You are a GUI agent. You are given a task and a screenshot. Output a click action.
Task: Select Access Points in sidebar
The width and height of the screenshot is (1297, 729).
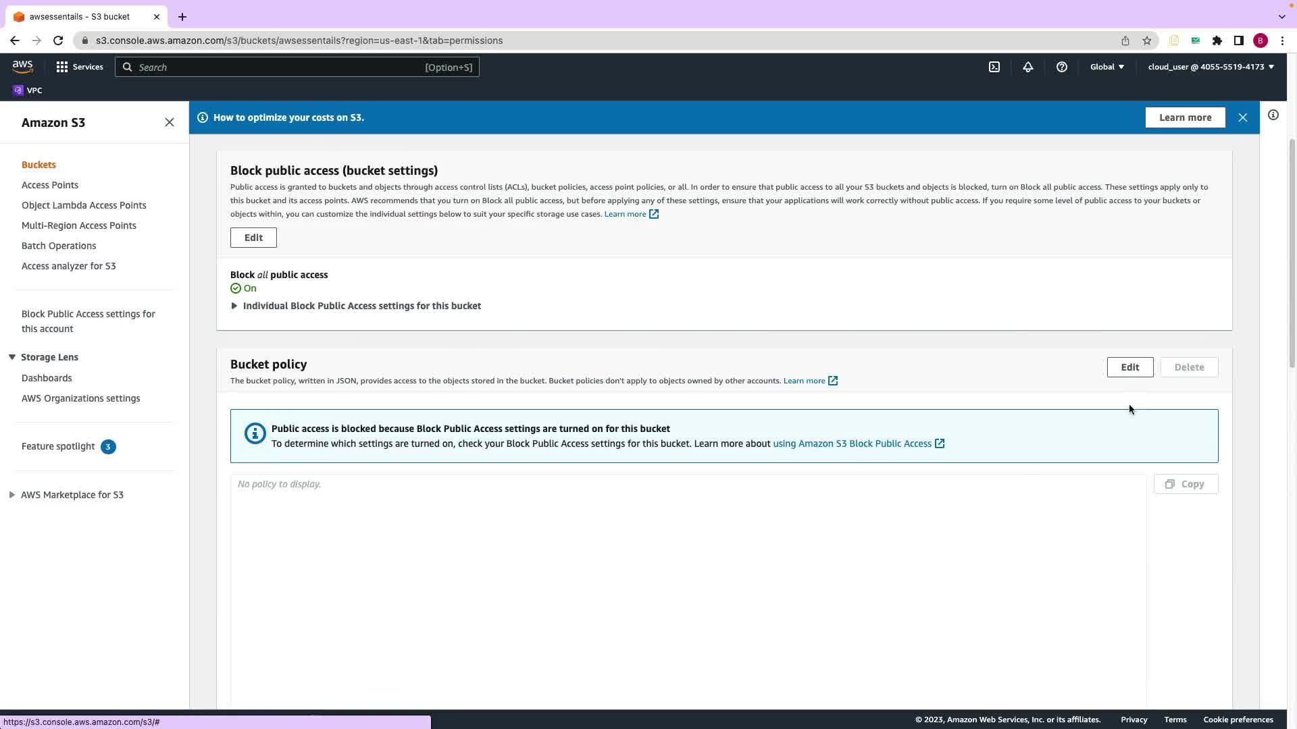point(50,185)
